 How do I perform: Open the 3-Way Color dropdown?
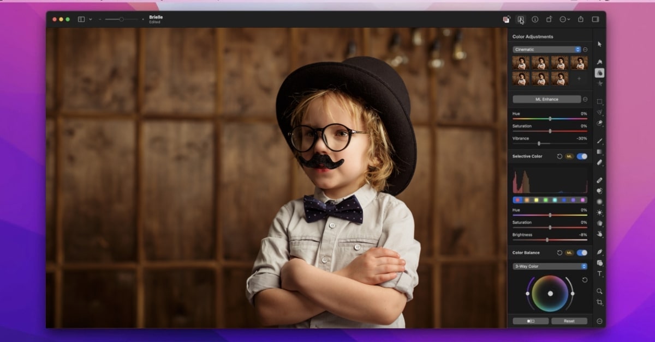coord(550,266)
